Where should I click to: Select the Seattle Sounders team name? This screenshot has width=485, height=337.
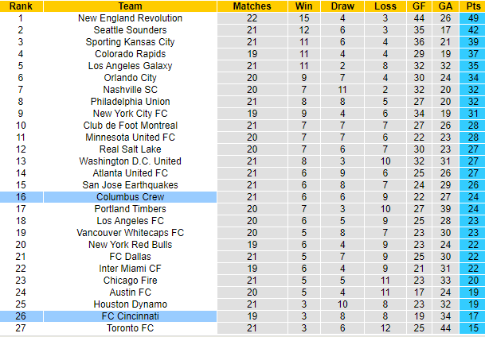[130, 30]
